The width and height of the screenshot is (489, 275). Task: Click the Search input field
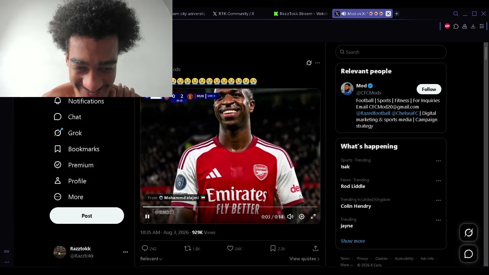click(x=391, y=52)
